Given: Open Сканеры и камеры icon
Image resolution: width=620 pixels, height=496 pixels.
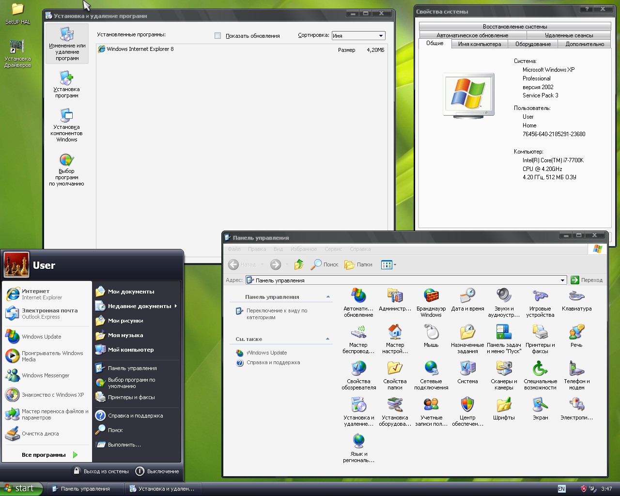Looking at the screenshot, I should point(504,375).
